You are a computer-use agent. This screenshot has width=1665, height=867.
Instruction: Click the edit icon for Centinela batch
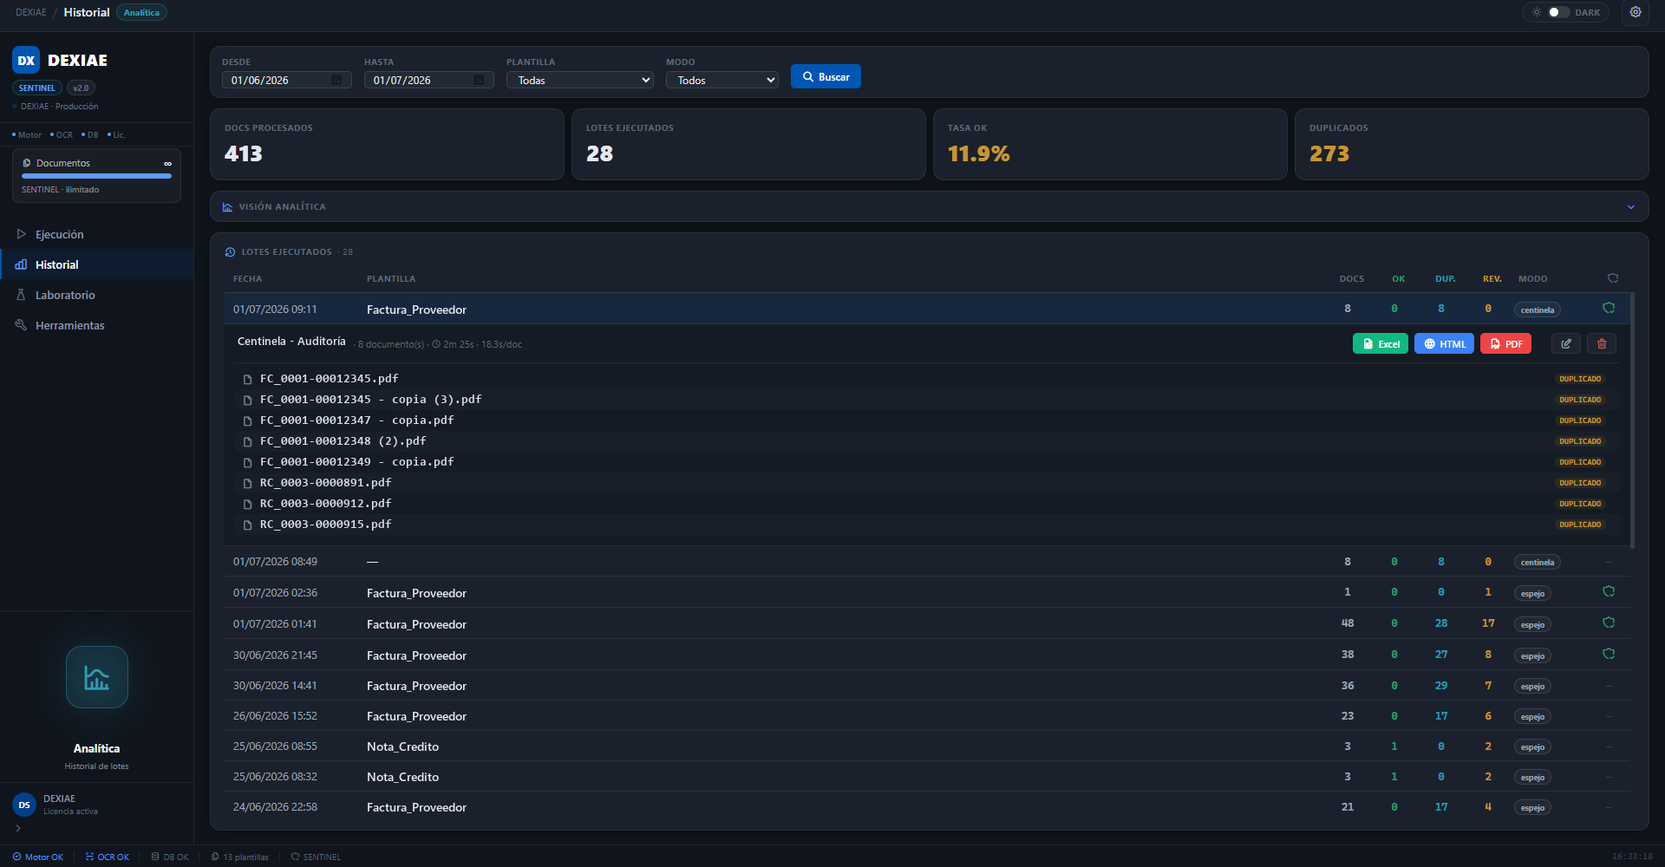tap(1566, 344)
